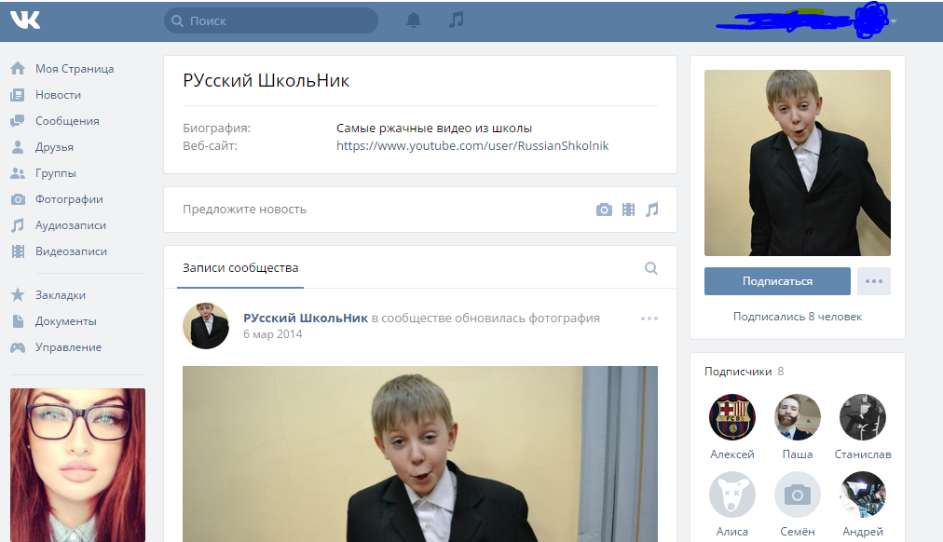Attach video via film icon in suggest box
Screen dimensions: 943x542
click(x=628, y=210)
